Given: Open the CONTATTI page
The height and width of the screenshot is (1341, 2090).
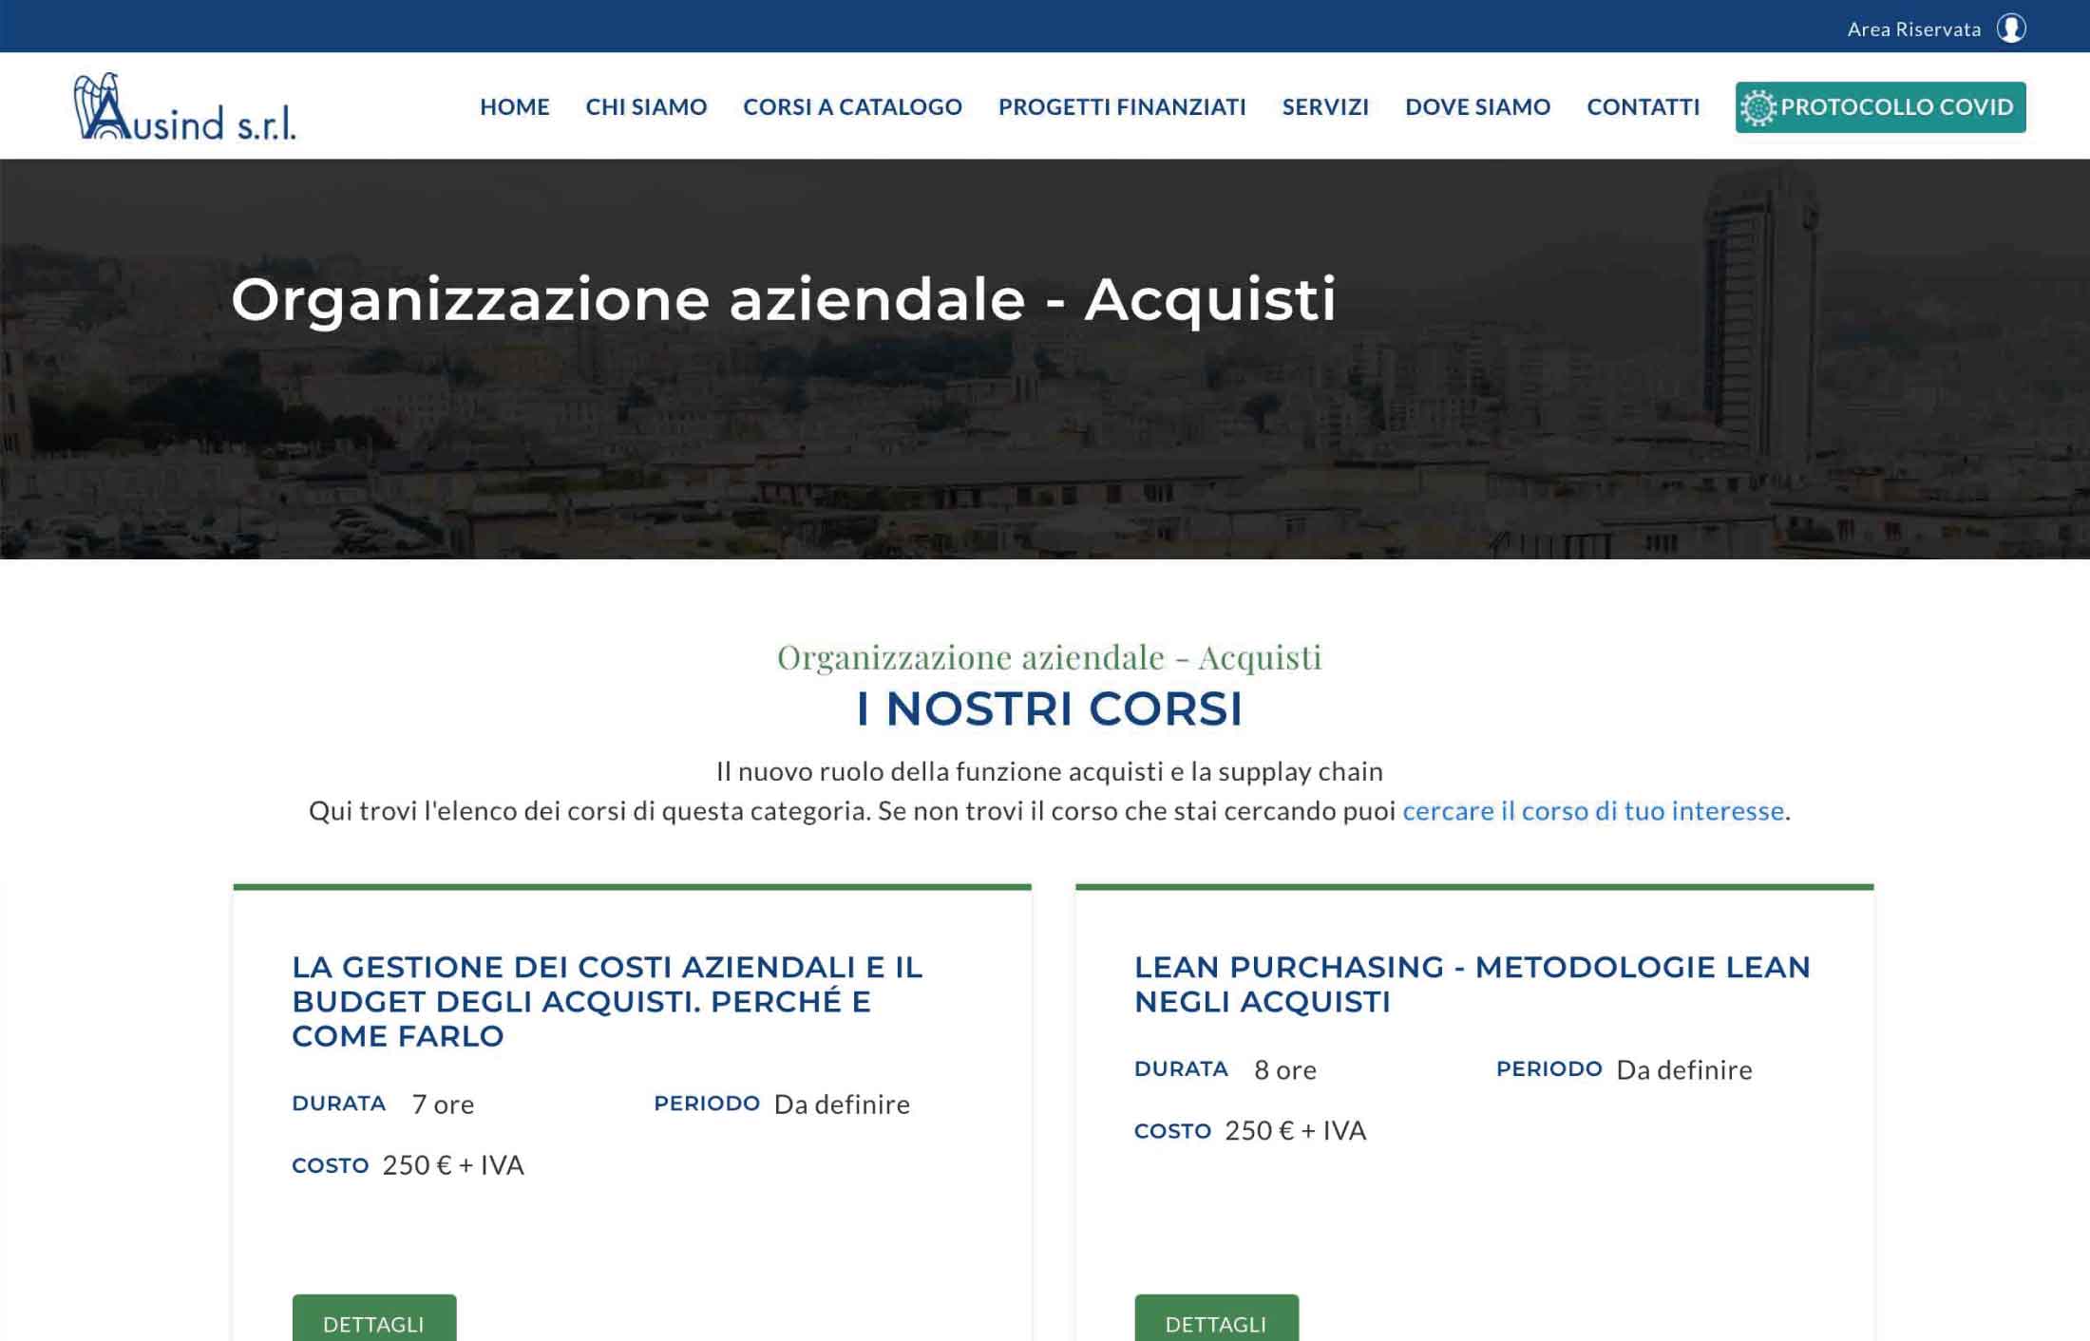Looking at the screenshot, I should click(x=1643, y=106).
